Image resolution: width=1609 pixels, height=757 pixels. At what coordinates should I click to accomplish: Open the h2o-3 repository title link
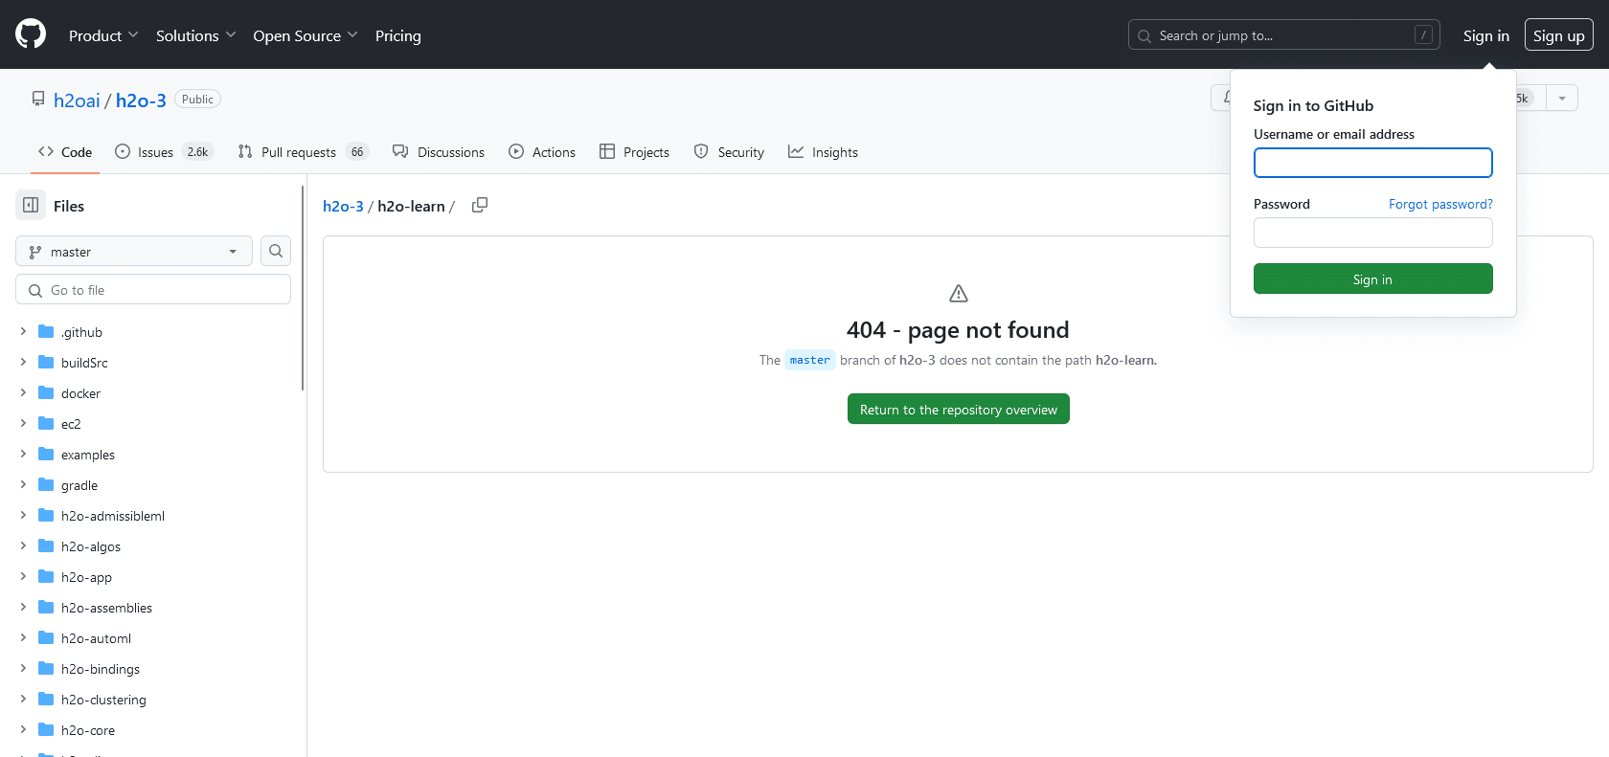(141, 100)
